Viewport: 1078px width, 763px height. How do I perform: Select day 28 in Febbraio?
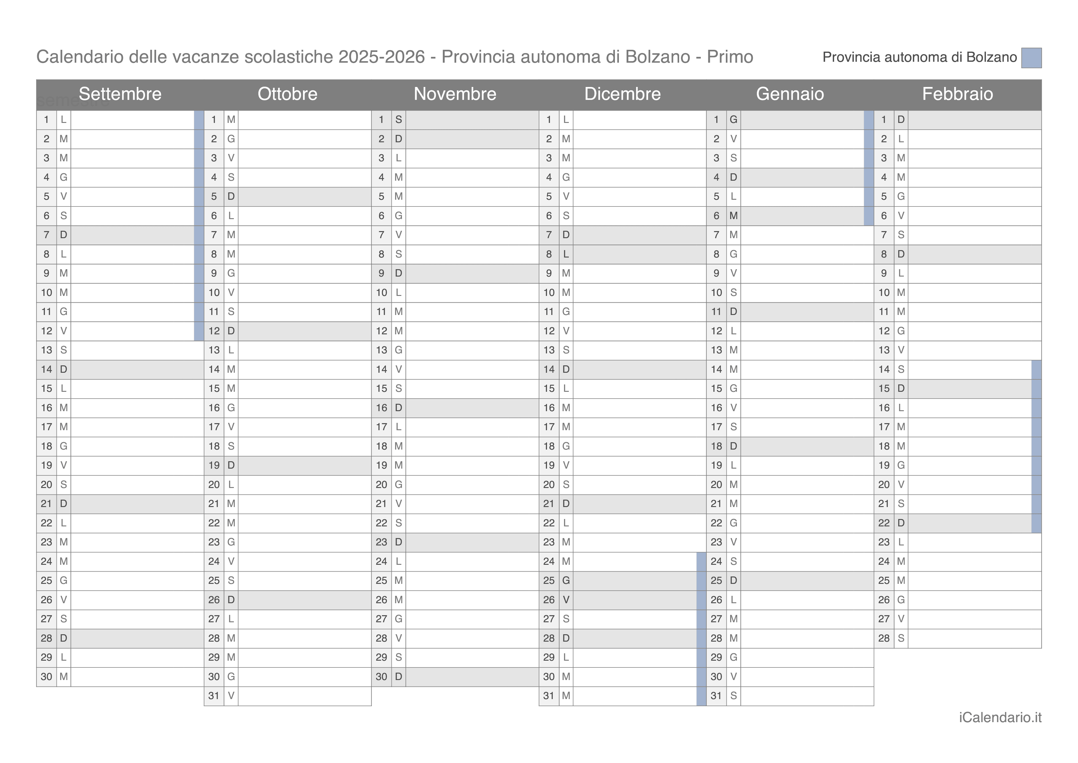click(x=884, y=639)
